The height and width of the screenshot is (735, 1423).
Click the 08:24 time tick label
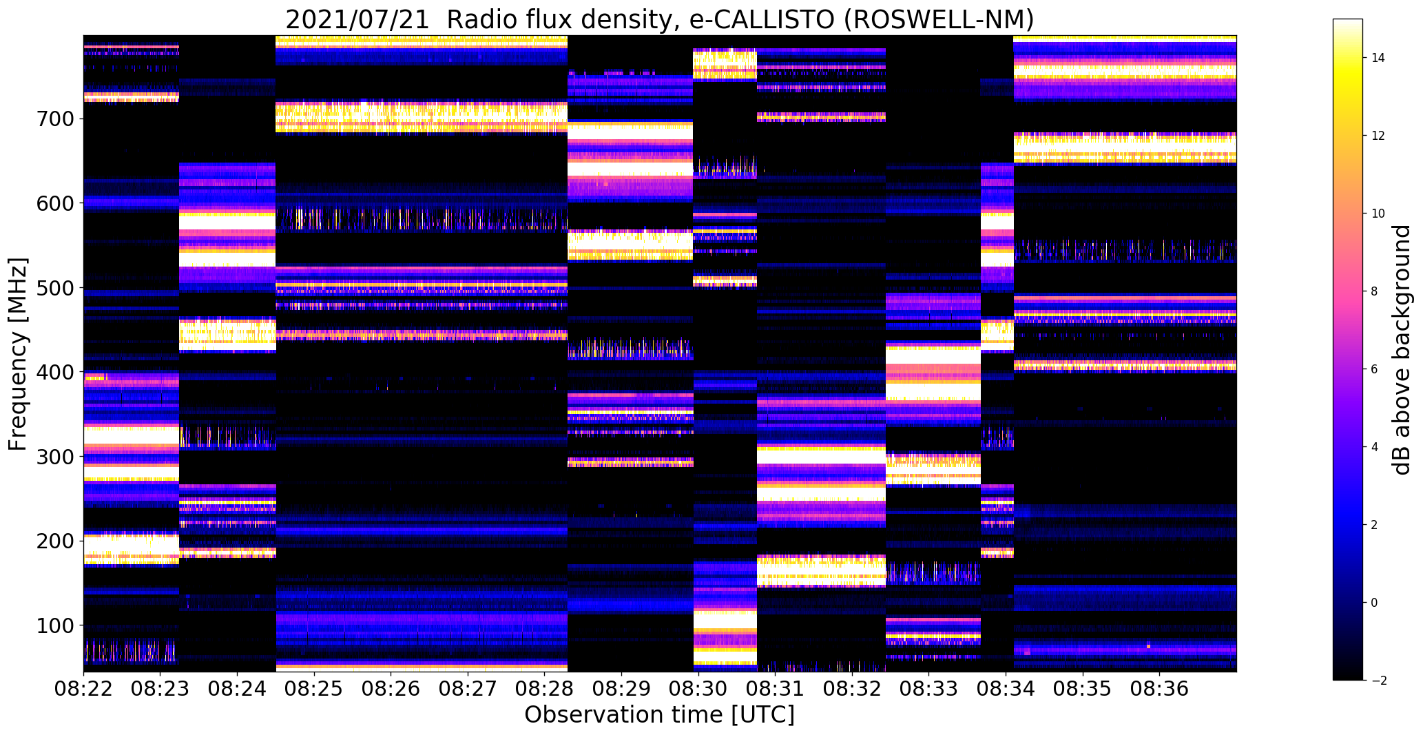point(238,688)
